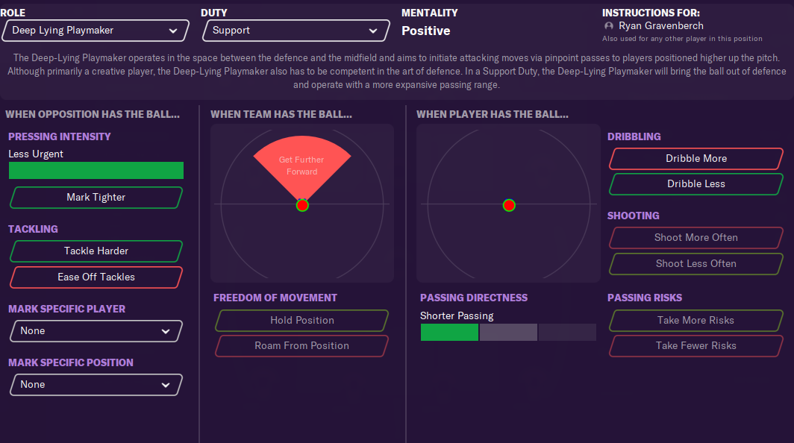Enable the Tackle Harder instruction
The image size is (794, 443).
tap(96, 251)
